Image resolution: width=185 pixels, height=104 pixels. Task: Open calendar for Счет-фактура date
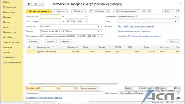click(75, 88)
